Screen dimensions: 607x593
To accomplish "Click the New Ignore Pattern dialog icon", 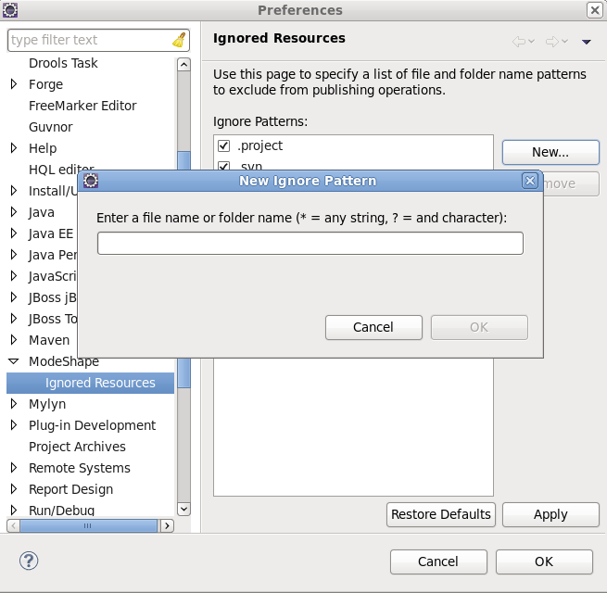I will pyautogui.click(x=91, y=181).
